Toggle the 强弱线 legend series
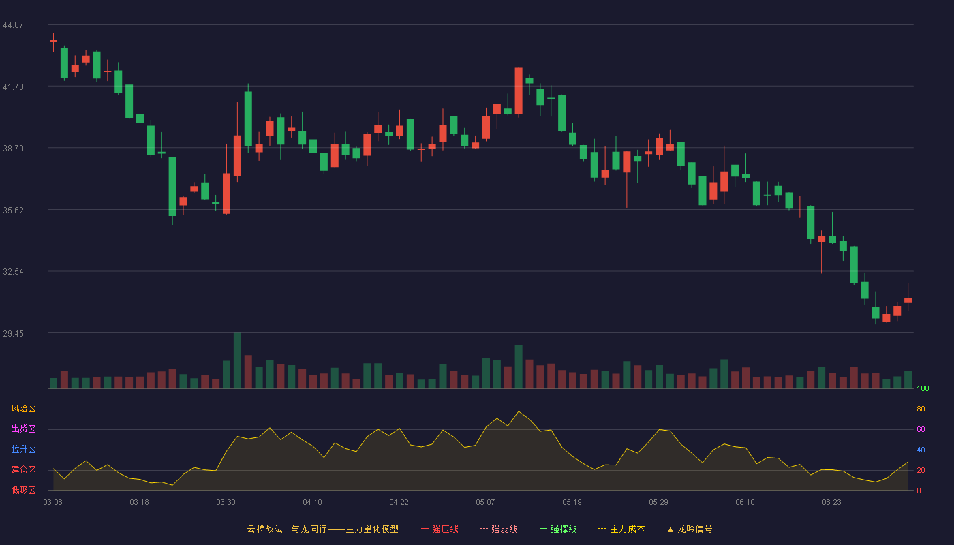Image resolution: width=954 pixels, height=545 pixels. [499, 529]
